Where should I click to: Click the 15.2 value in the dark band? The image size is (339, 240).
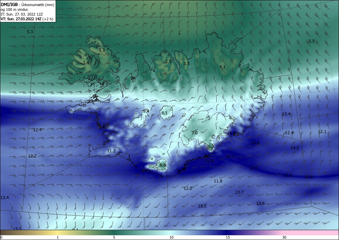(288, 175)
